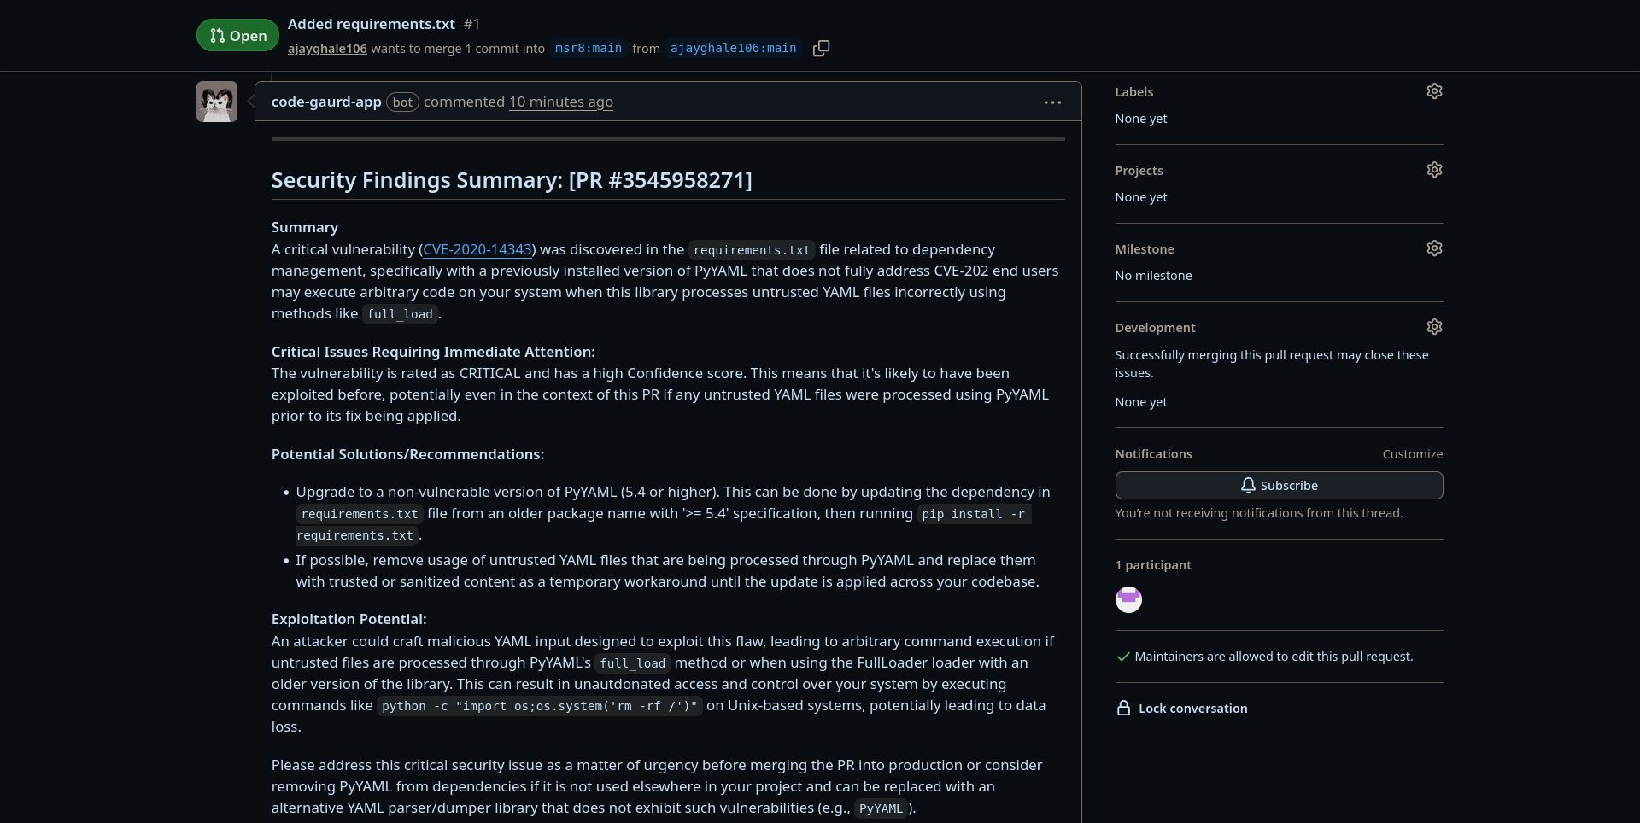
Task: Click the Projects sidebar heading
Action: pos(1139,171)
